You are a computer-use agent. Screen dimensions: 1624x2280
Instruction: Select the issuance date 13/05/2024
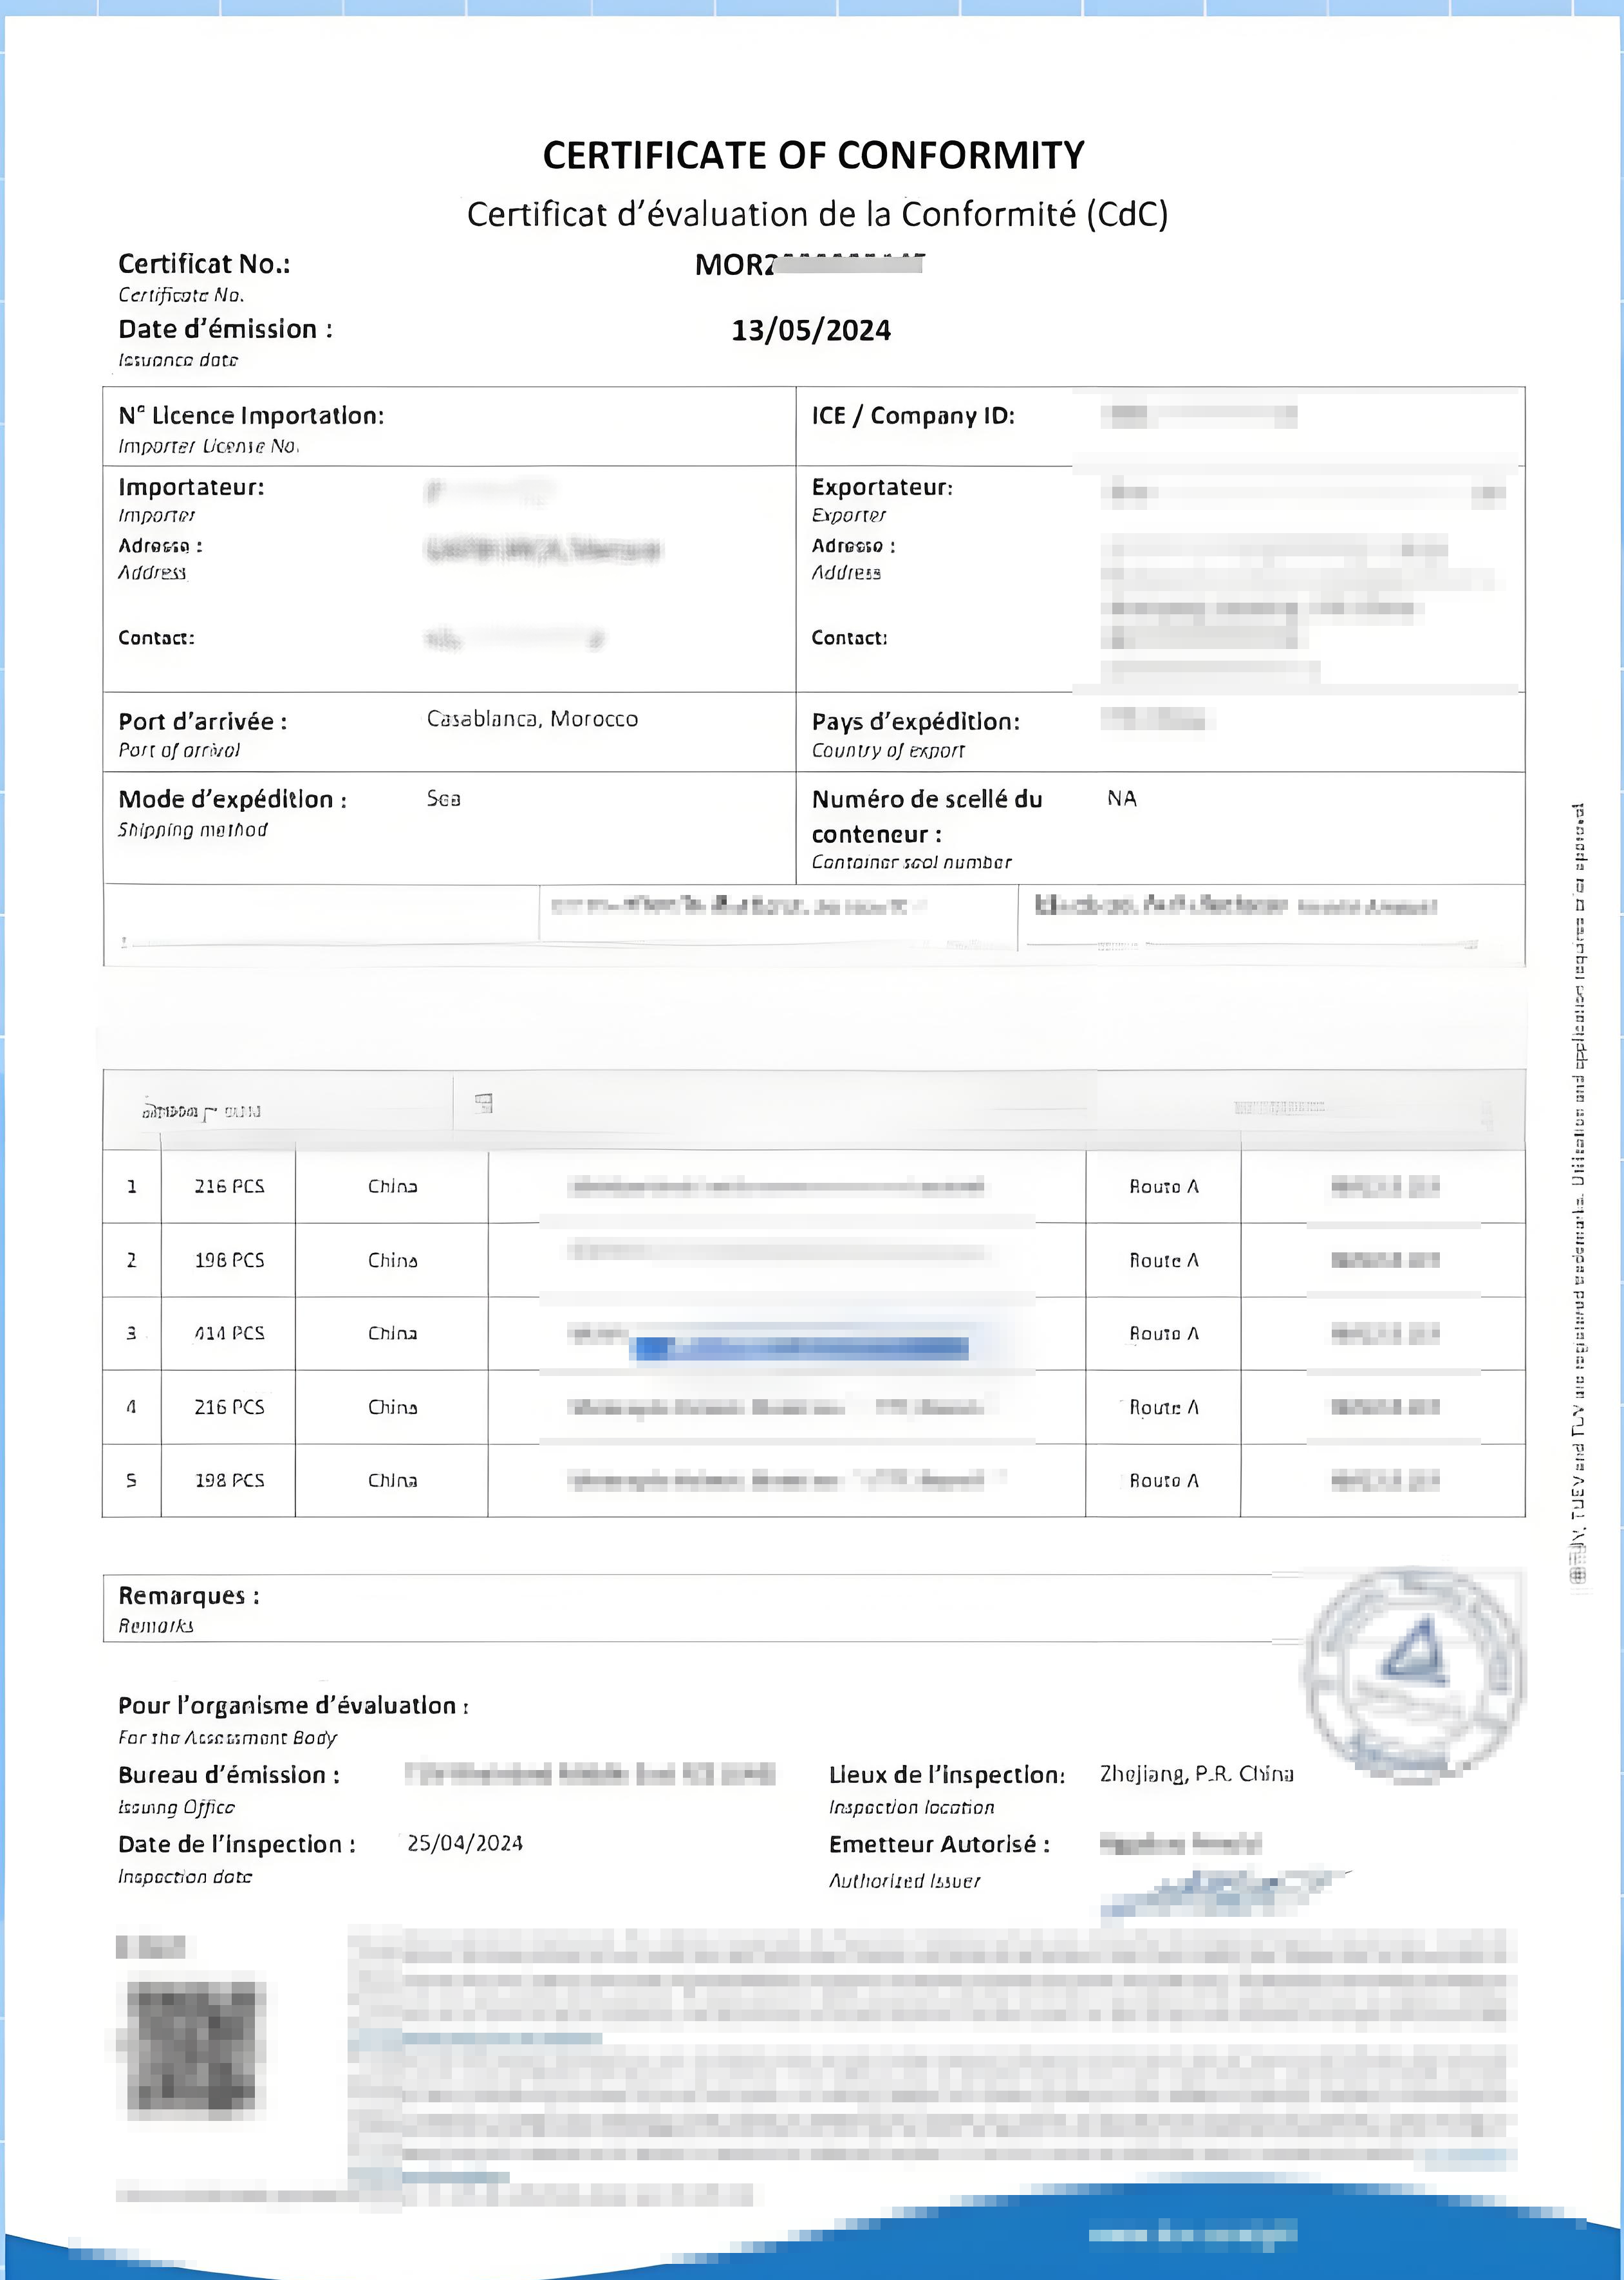click(x=811, y=330)
